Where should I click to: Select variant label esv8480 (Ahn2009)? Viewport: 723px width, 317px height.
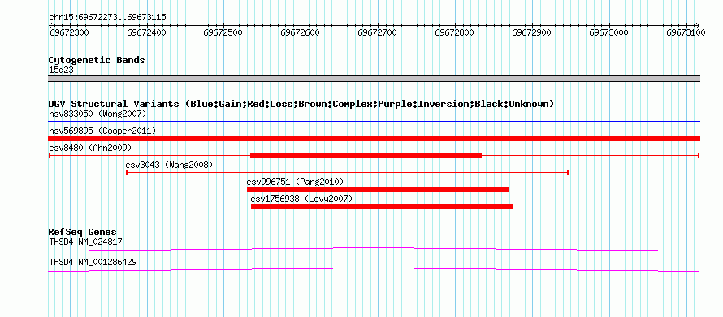[x=90, y=148]
